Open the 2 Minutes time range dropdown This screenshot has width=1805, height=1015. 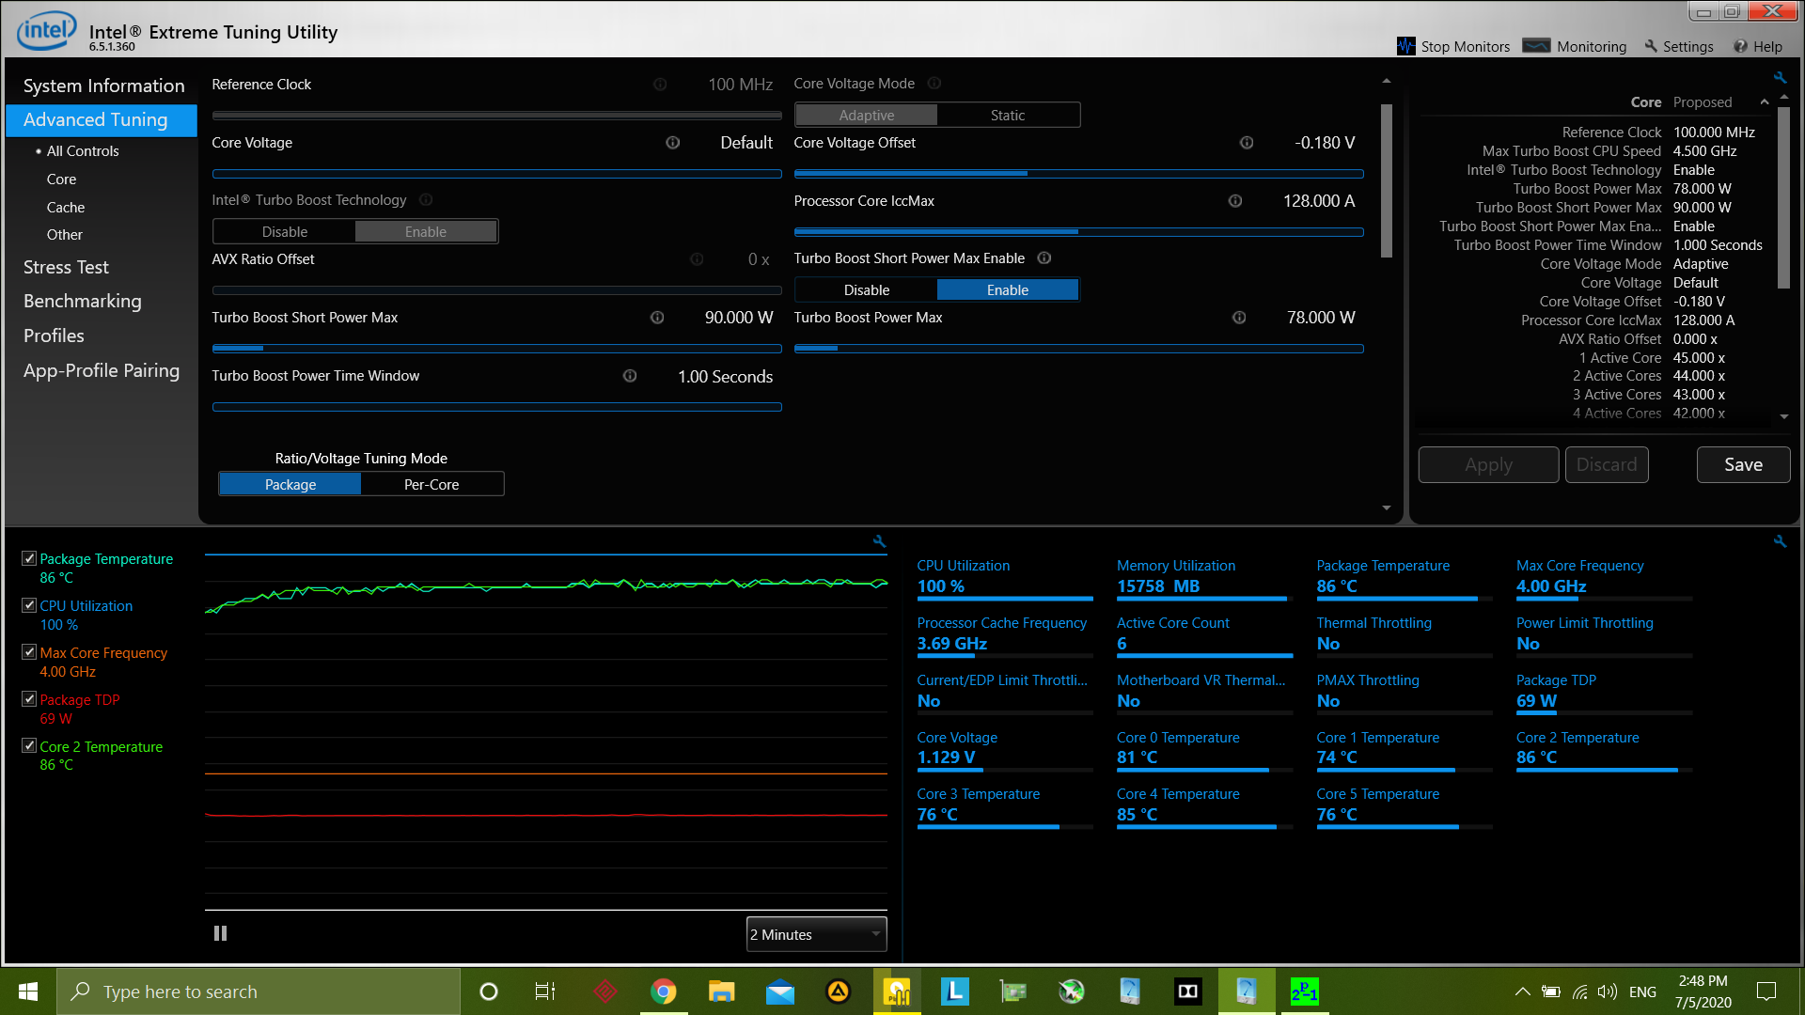click(816, 934)
